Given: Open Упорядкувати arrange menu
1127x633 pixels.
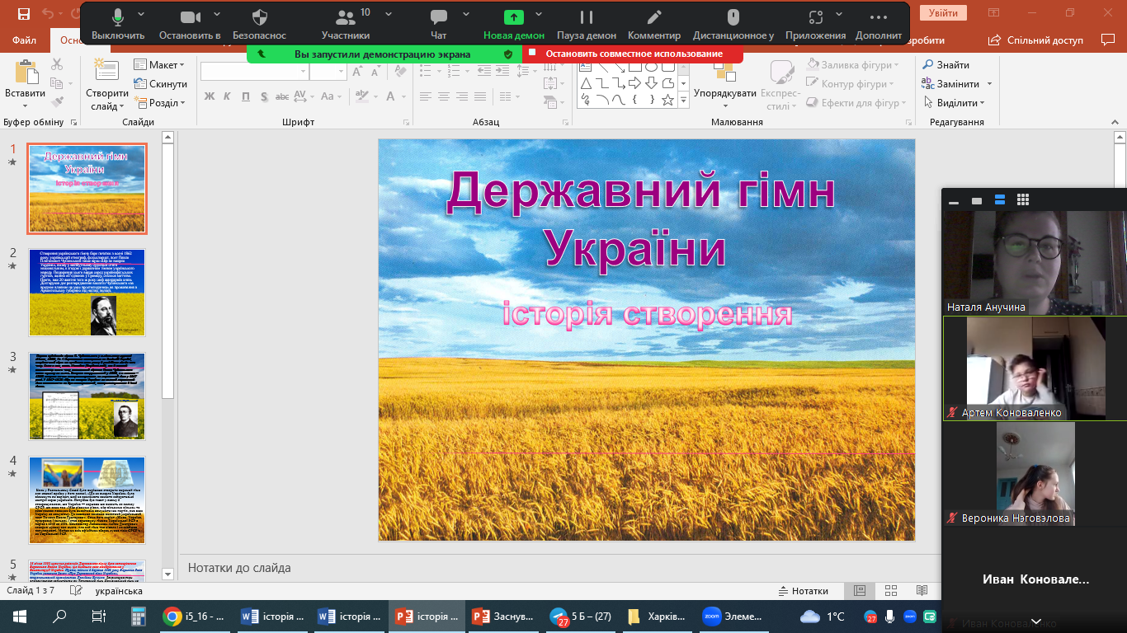Looking at the screenshot, I should 725,86.
